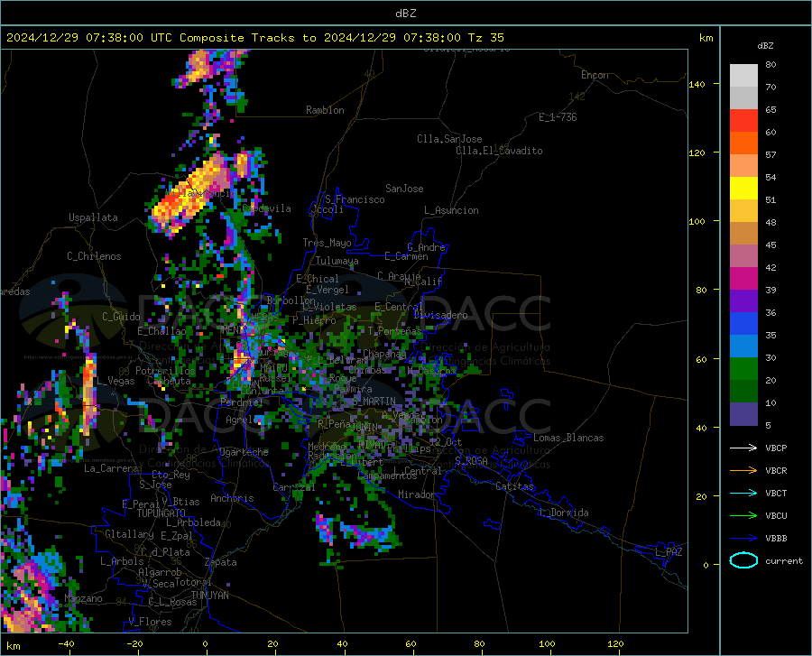Click the E_1-736 map label

pos(558,117)
